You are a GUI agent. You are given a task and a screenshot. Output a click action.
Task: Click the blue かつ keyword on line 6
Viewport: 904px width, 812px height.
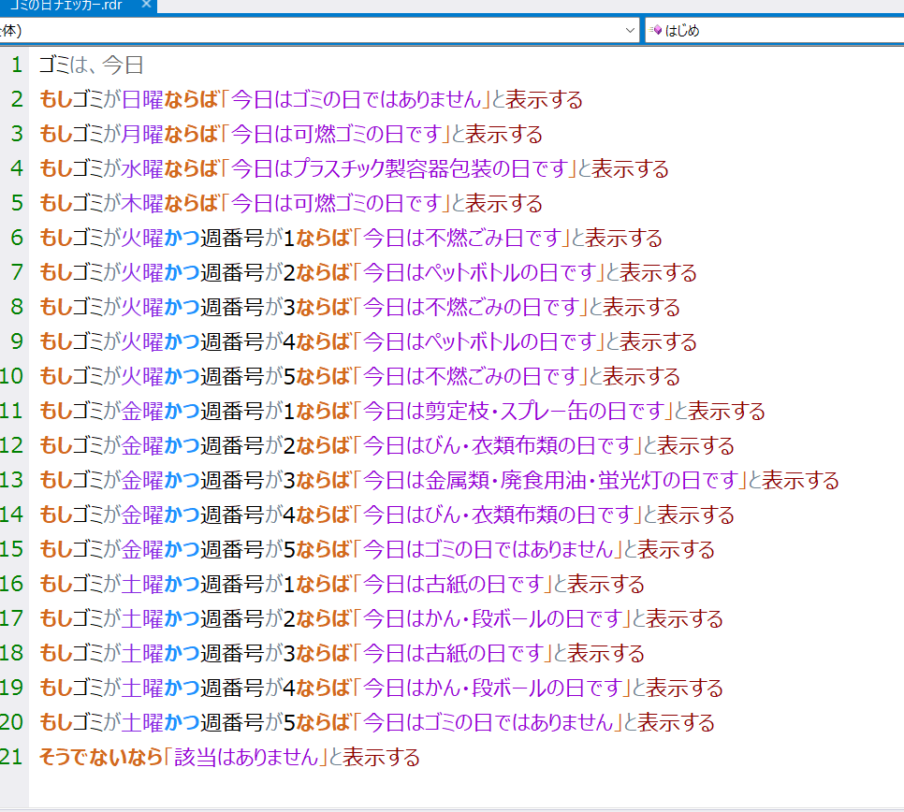point(182,239)
